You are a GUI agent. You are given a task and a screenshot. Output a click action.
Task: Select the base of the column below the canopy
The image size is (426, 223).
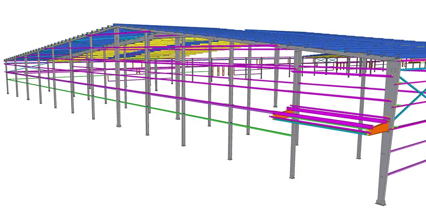292,175
